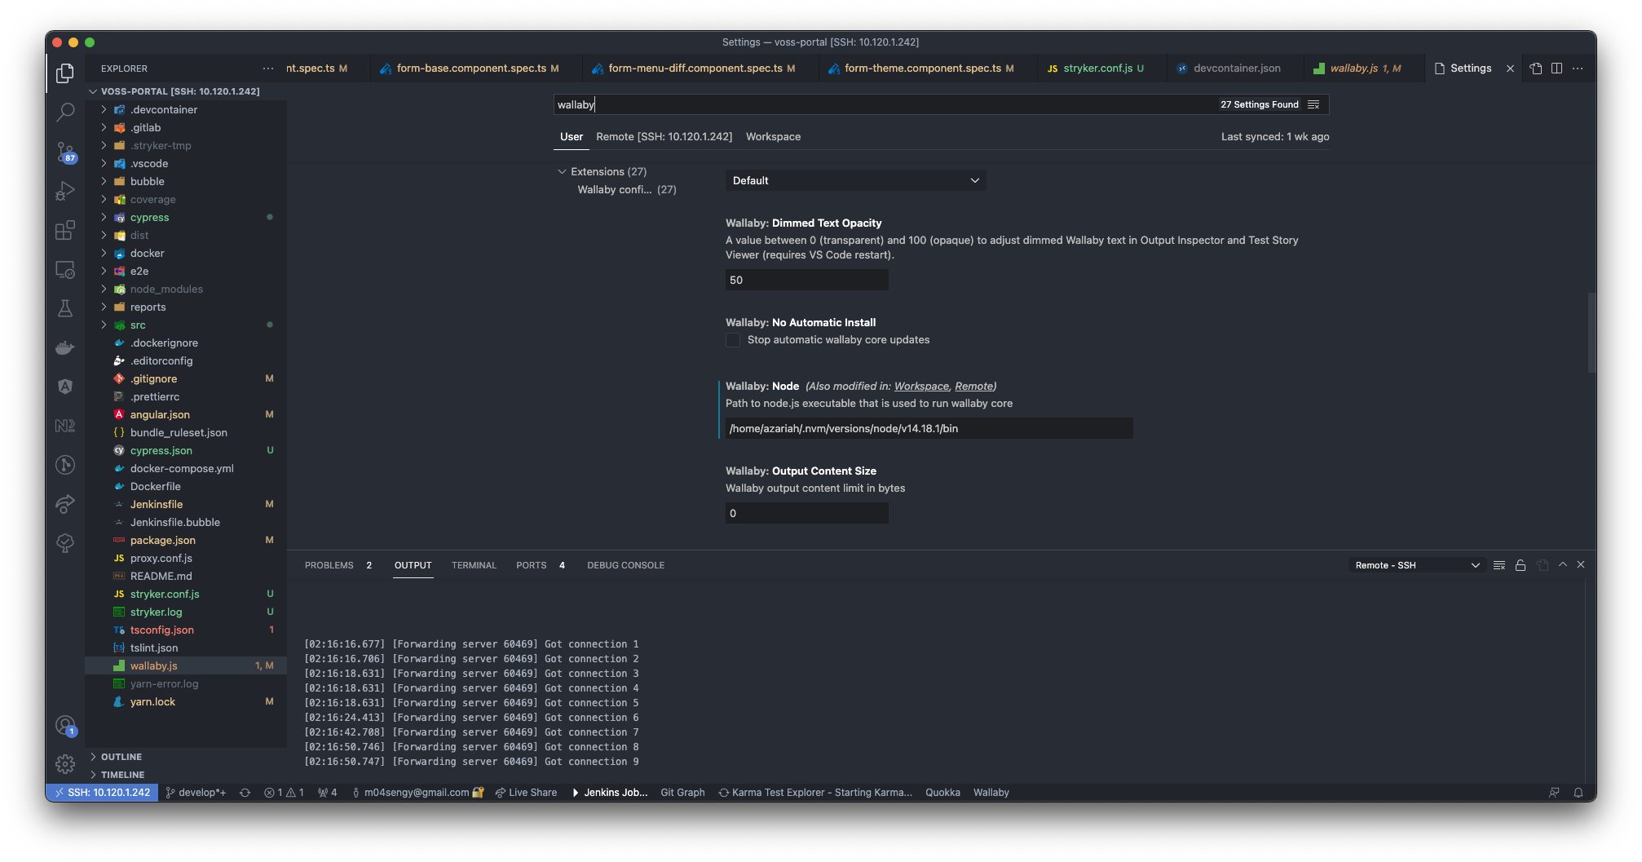Image resolution: width=1642 pixels, height=862 pixels.
Task: Open the Remote Explorer view
Action: 65,268
